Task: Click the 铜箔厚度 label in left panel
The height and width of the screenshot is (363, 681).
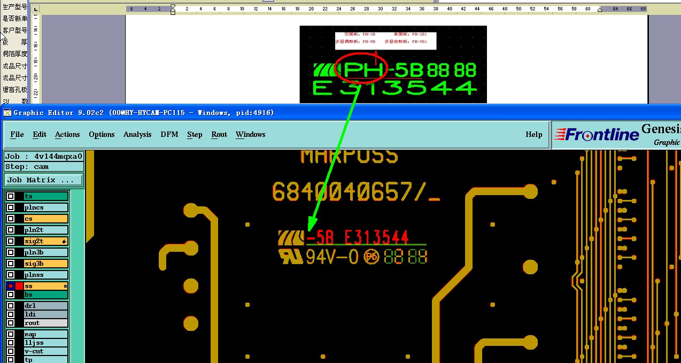Action: click(15, 53)
